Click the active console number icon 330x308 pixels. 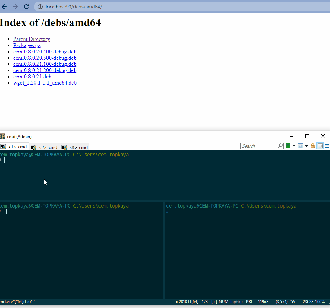coord(301,146)
